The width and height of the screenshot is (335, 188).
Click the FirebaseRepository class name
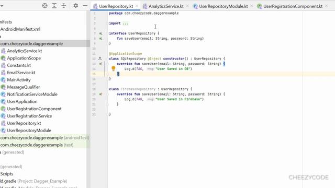tap(138, 89)
